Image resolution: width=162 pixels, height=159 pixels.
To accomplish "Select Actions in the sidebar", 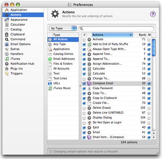I will pos(23,15).
